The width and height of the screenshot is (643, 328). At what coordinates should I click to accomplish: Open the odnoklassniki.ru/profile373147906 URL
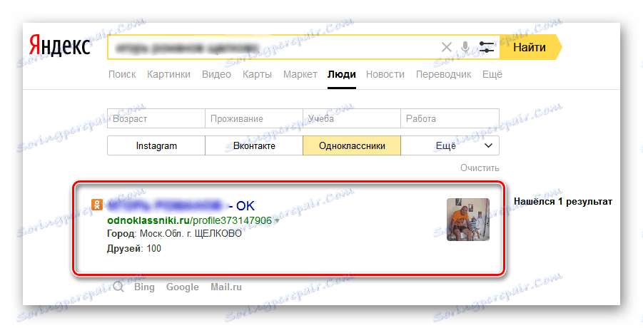pos(189,221)
